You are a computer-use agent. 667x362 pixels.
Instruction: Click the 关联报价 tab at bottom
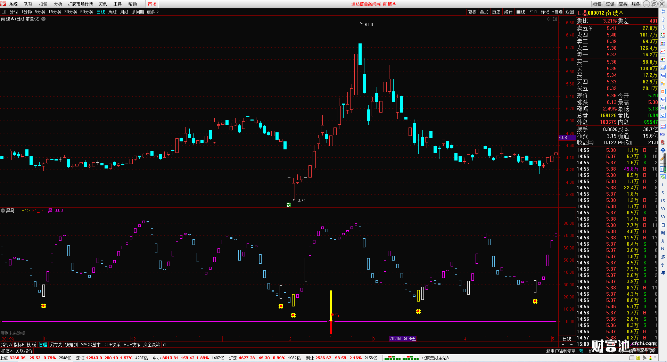(x=24, y=351)
